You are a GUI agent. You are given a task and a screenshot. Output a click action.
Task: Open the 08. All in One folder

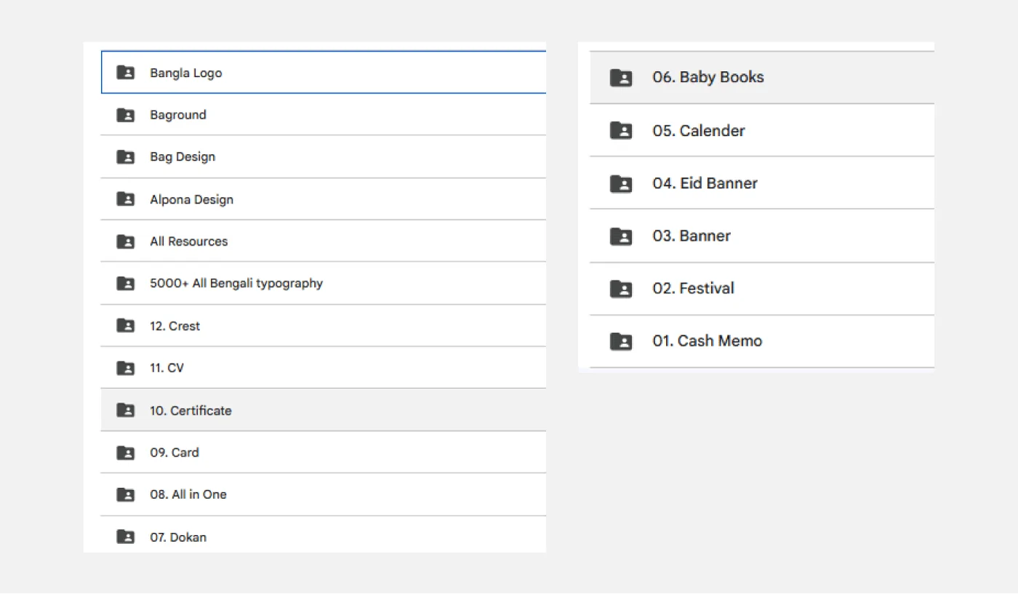[188, 494]
